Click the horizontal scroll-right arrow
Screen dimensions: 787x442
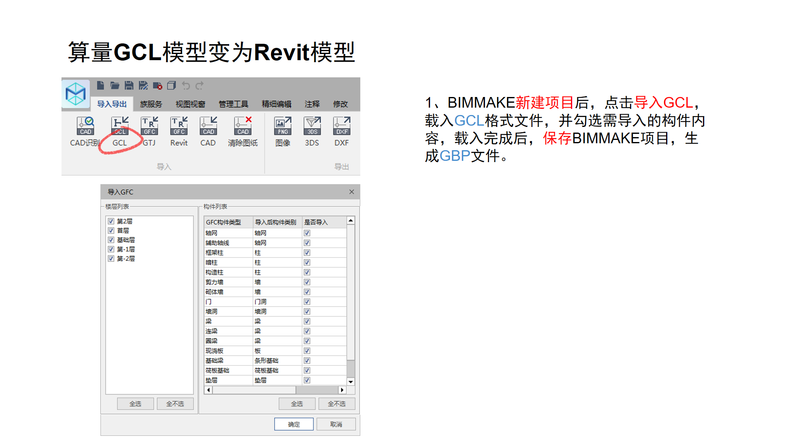click(342, 390)
